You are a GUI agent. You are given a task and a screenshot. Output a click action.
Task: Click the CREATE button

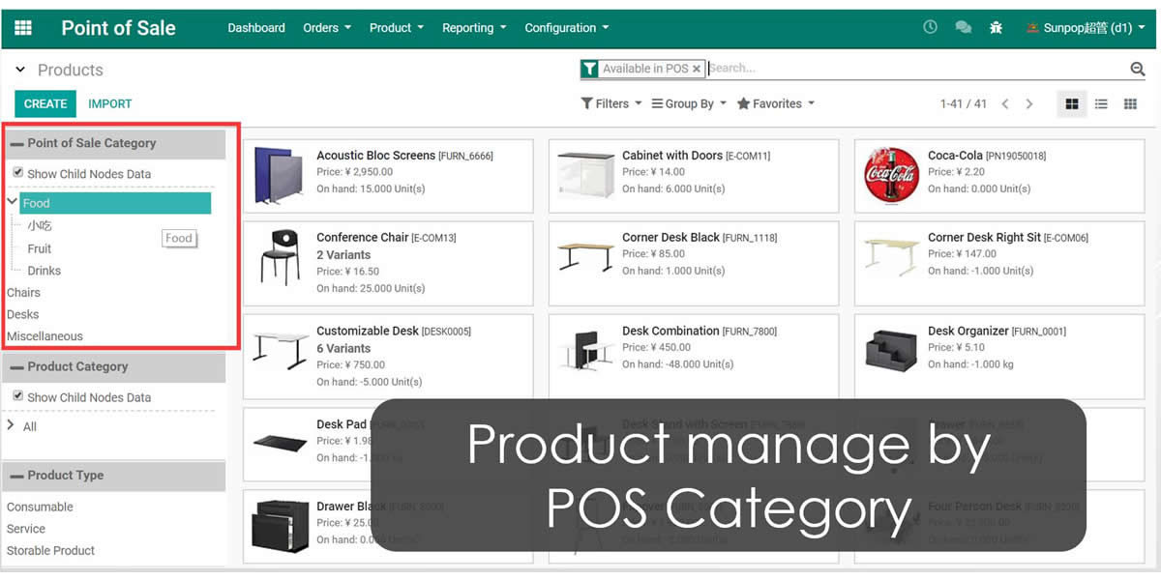(45, 103)
